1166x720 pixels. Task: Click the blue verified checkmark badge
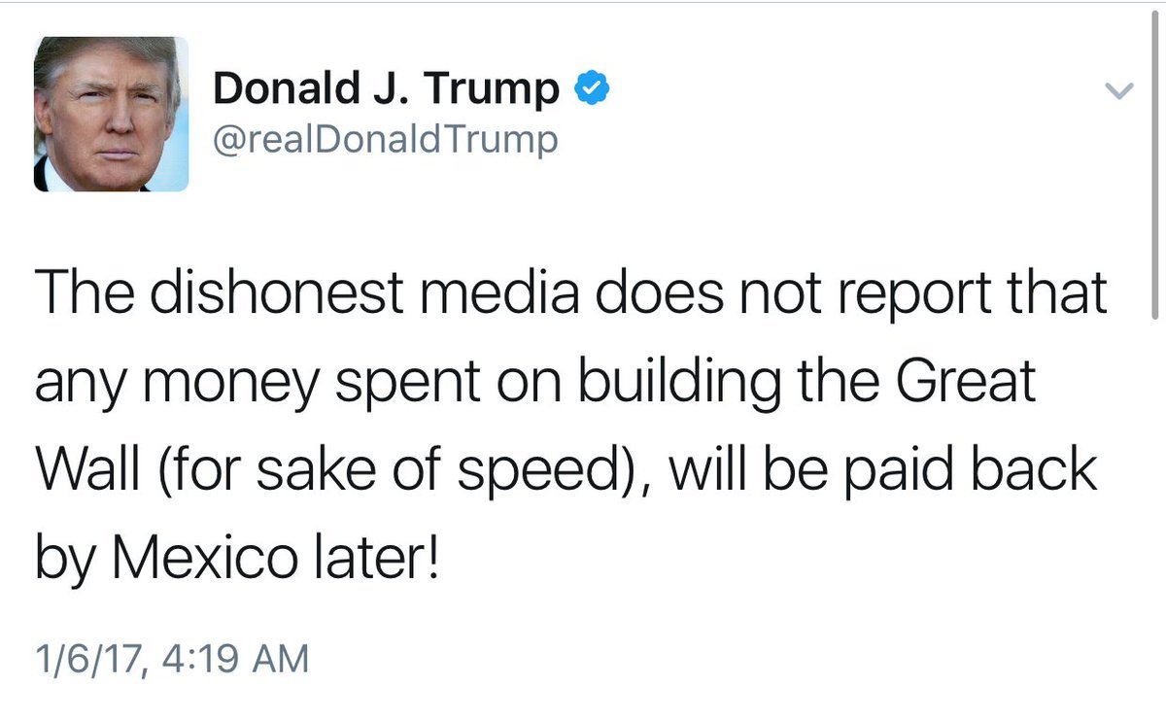tap(592, 88)
